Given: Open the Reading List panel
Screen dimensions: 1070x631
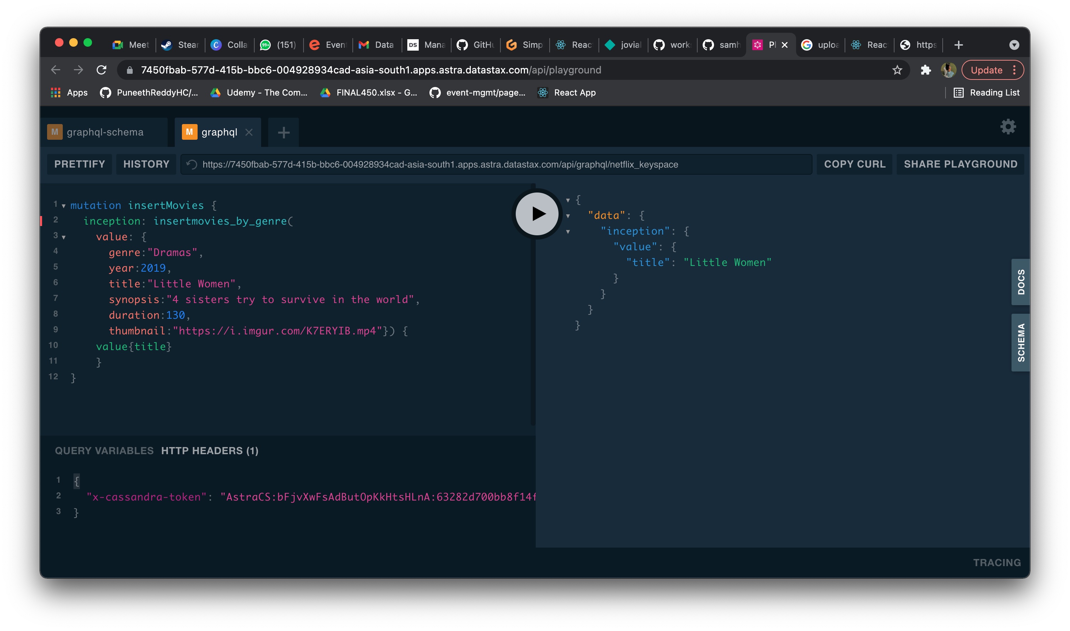Looking at the screenshot, I should click(x=987, y=93).
